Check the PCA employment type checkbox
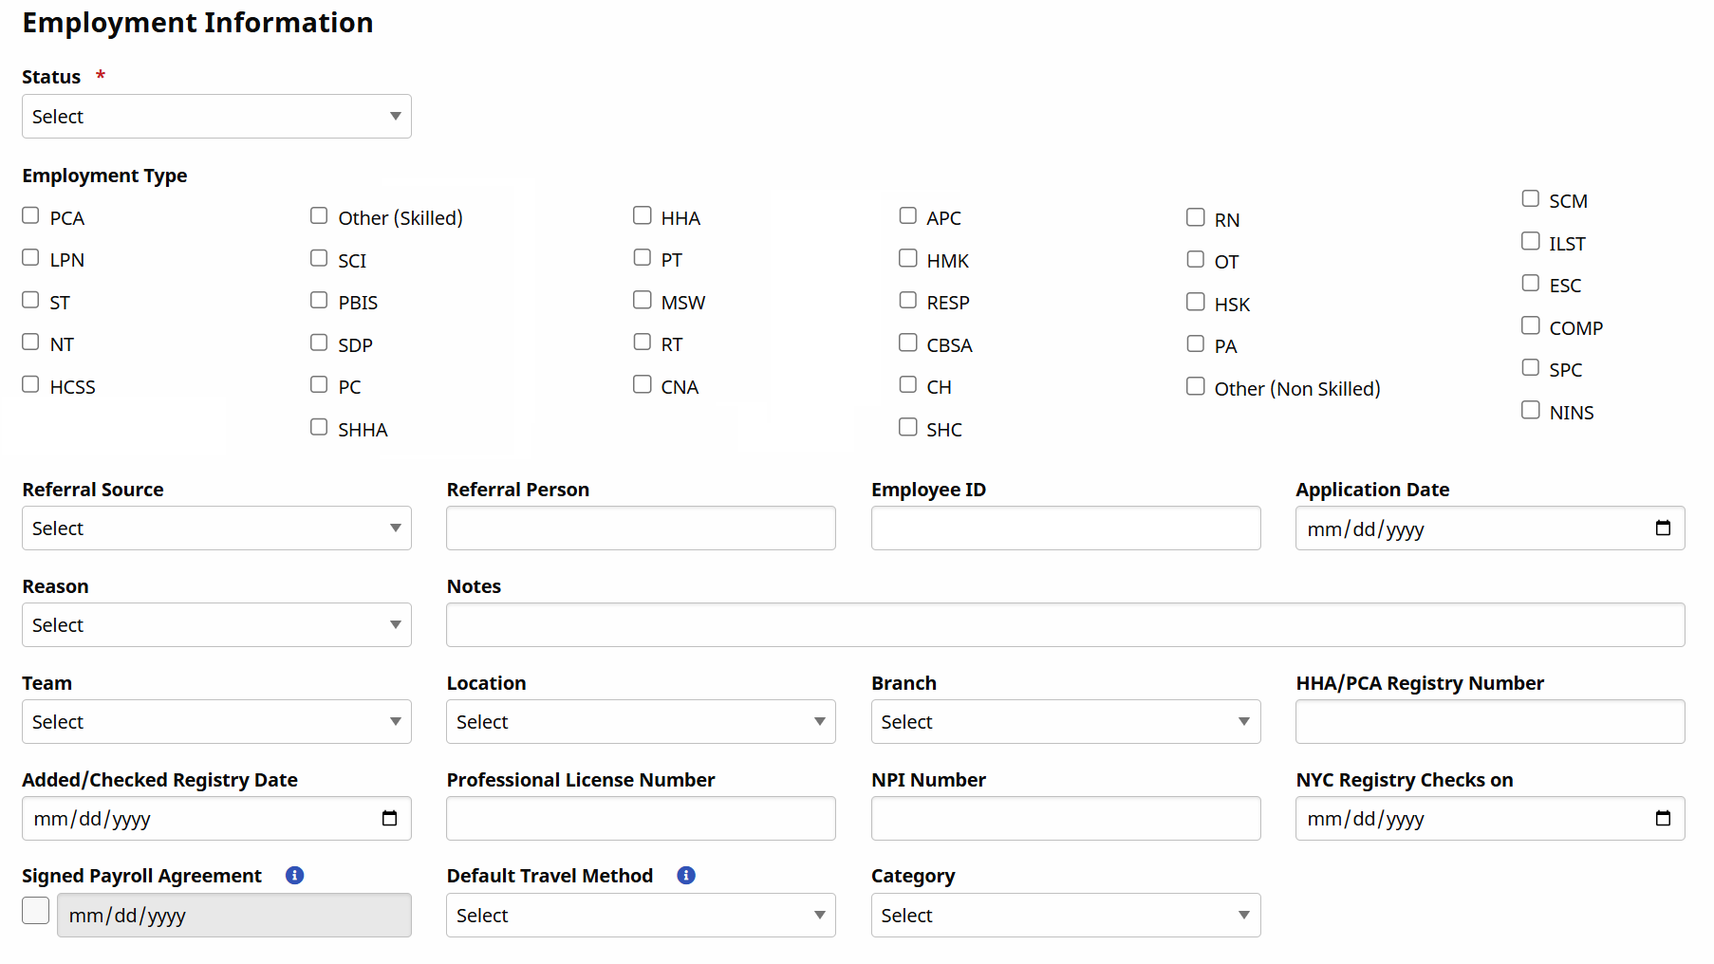This screenshot has width=1714, height=964. point(31,216)
